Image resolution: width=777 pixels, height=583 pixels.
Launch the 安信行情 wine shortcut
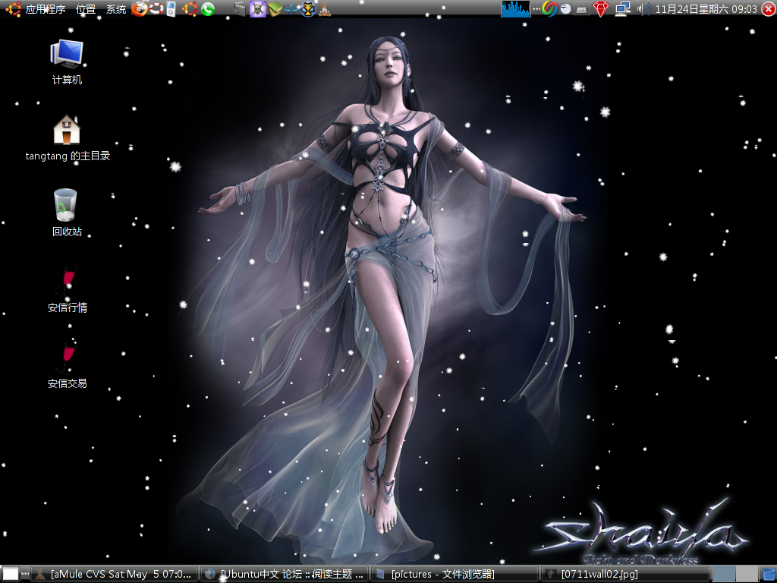point(68,288)
